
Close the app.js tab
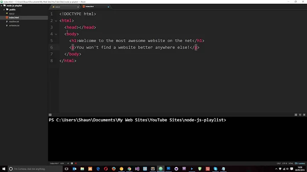[x=78, y=7]
